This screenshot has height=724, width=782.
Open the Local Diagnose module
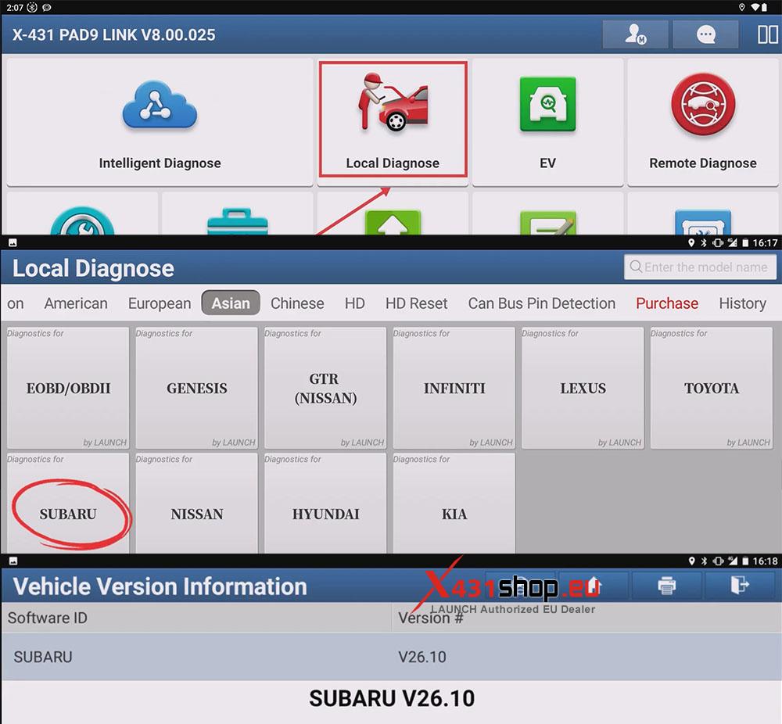pos(392,117)
